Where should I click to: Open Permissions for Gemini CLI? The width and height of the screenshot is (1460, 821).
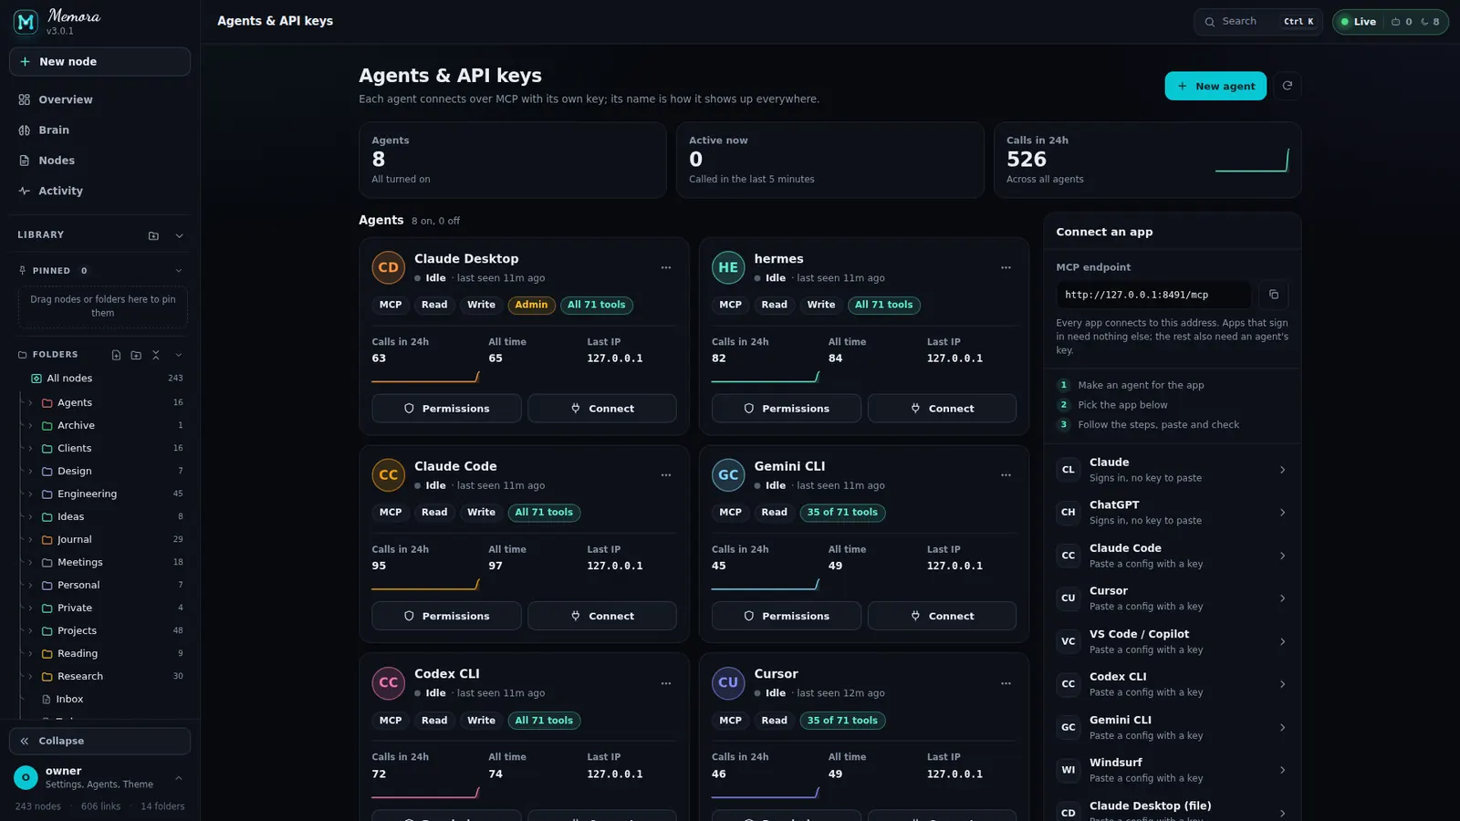tap(787, 616)
